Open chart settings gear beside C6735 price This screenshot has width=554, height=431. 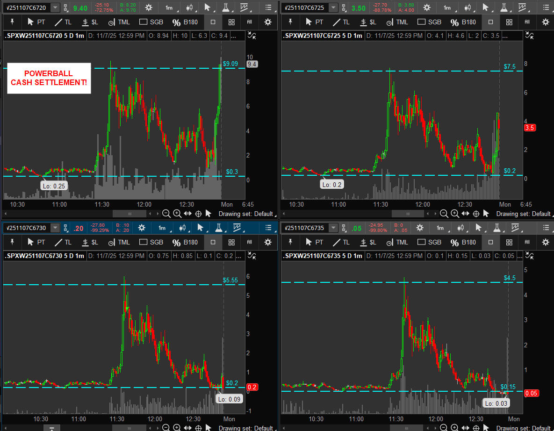coord(420,228)
